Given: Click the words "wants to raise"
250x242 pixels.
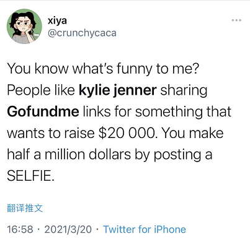Looking at the screenshot, I should pos(51,133).
